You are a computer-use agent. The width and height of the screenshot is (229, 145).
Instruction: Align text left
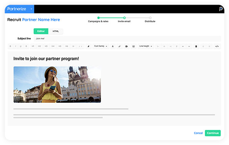click(158, 46)
